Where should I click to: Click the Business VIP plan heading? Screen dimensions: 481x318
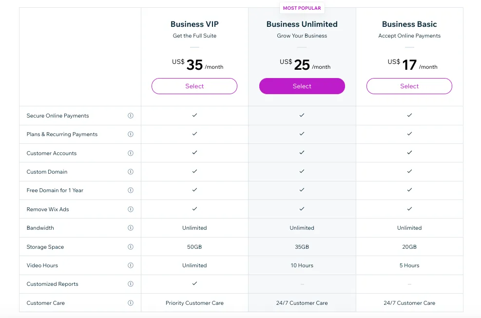194,24
